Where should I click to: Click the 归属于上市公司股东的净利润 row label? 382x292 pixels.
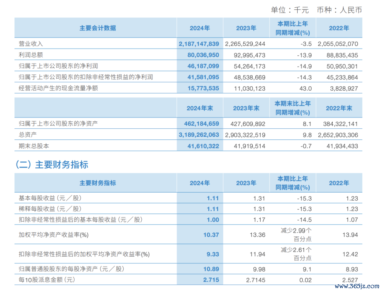[58, 66]
